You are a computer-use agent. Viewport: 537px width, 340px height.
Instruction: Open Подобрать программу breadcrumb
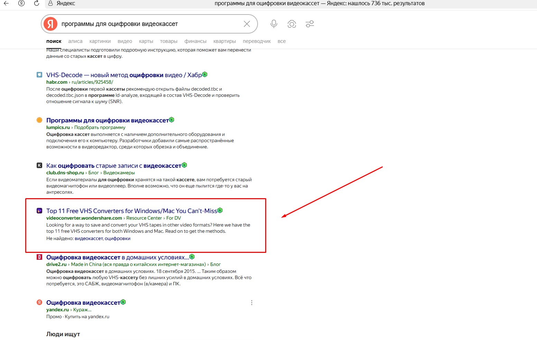(100, 127)
